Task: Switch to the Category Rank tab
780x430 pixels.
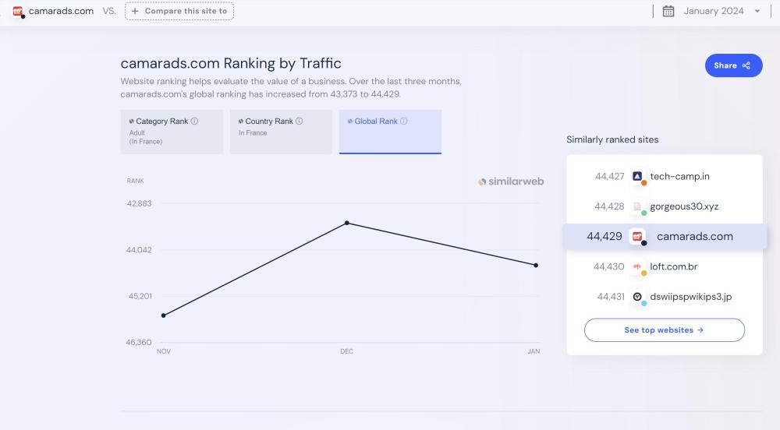Action: coord(172,132)
